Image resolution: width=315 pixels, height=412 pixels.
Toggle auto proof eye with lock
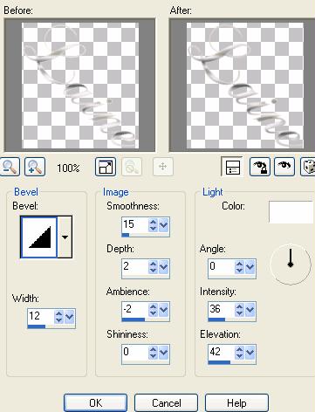coord(260,167)
